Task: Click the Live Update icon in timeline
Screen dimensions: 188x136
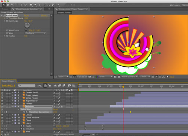Action: (45, 85)
